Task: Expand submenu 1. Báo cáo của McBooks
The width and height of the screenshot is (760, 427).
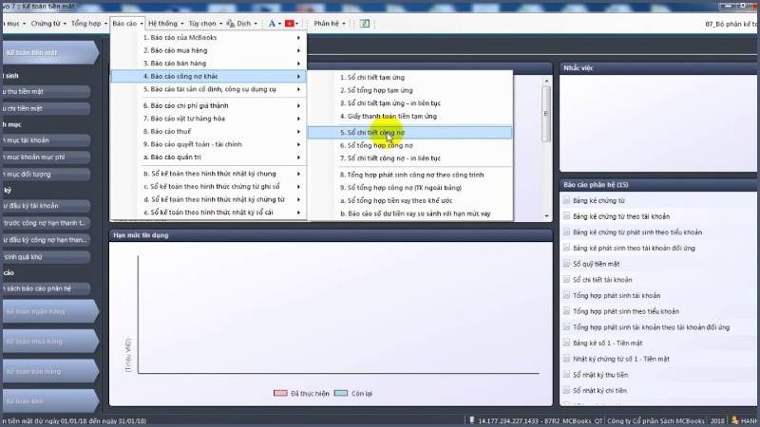Action: pyautogui.click(x=209, y=37)
